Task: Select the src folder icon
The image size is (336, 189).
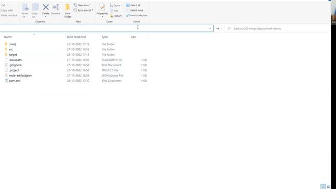Action: (6, 49)
